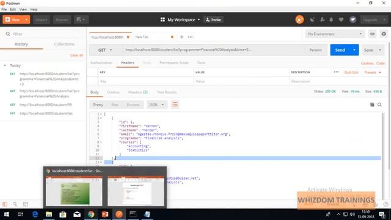Change the GET method dropdown

(x=105, y=50)
